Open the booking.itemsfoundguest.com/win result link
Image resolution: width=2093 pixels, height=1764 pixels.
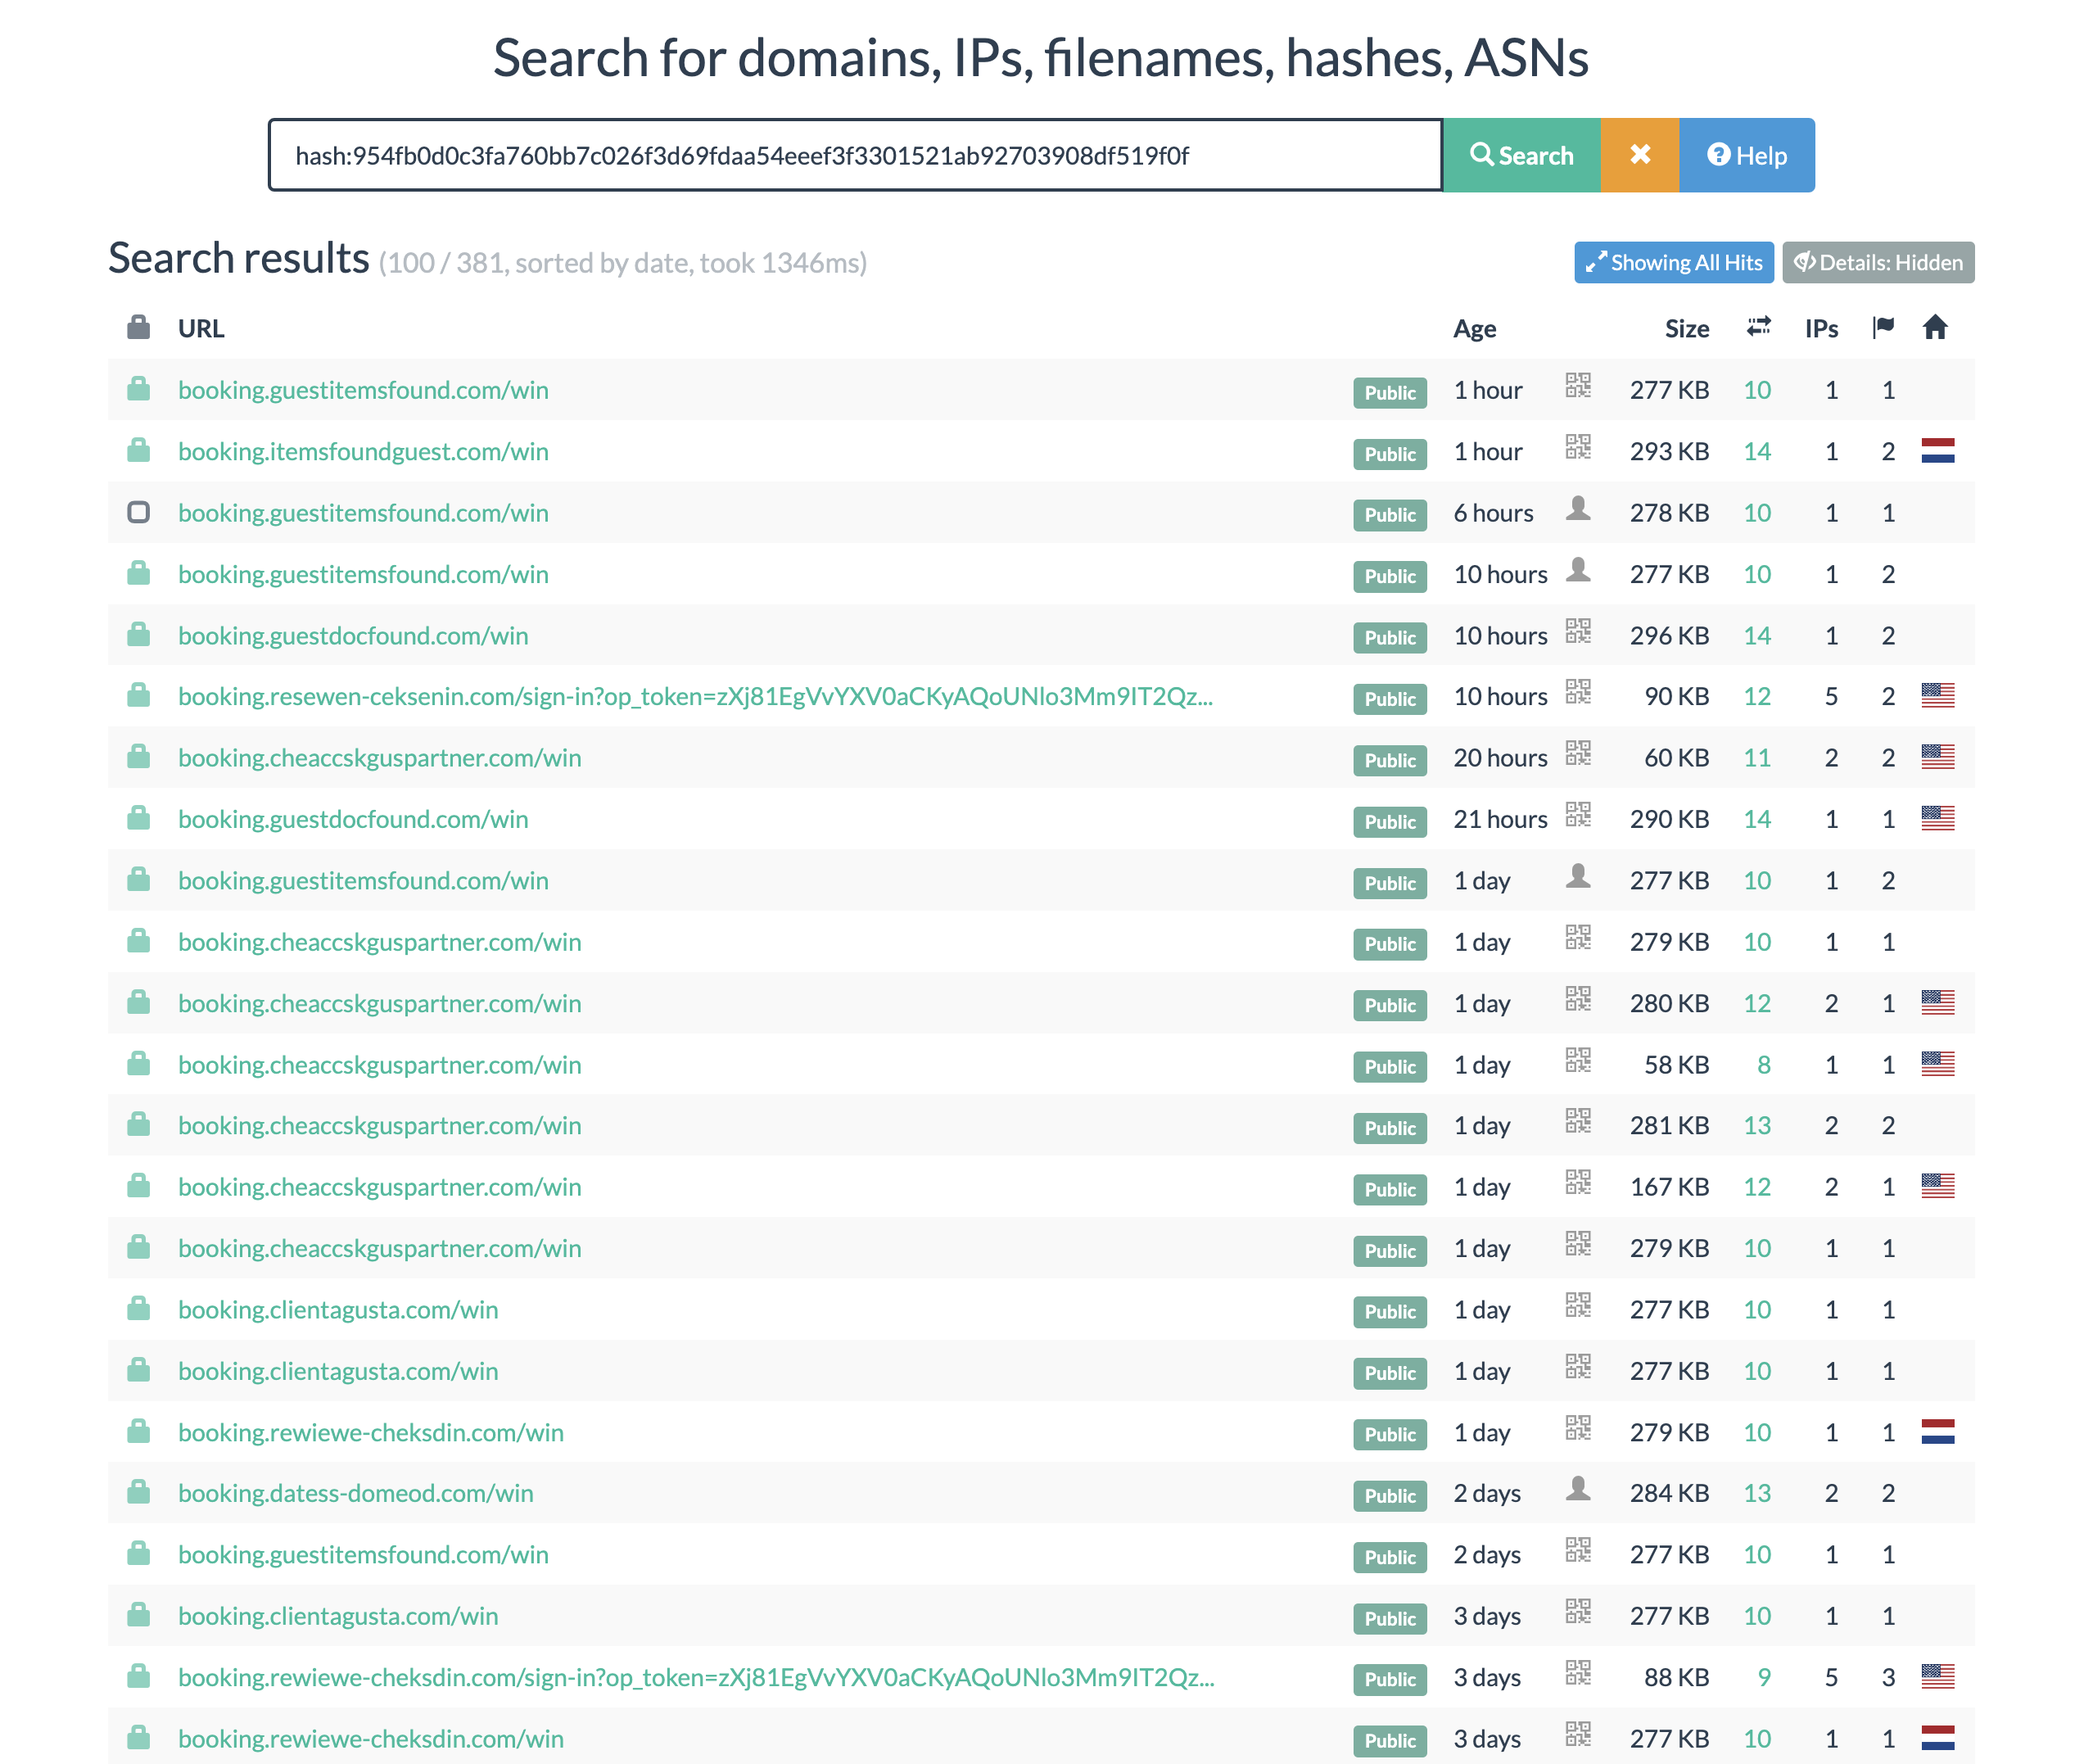pos(363,452)
